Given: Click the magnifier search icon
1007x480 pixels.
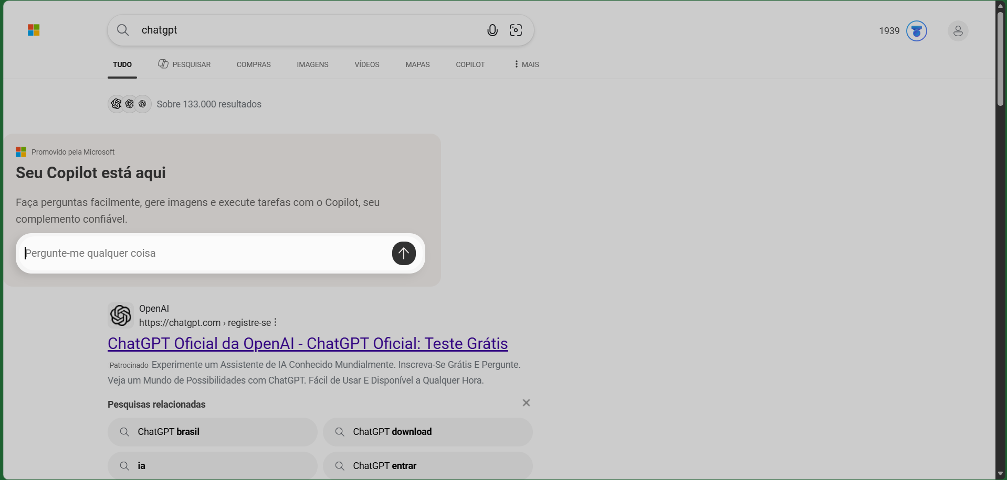Looking at the screenshot, I should 123,30.
